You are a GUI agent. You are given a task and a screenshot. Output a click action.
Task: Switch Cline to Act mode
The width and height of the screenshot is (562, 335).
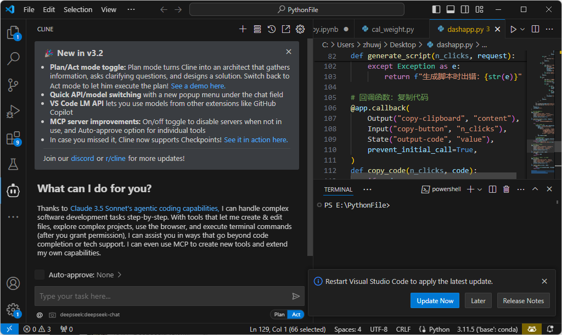tap(296, 315)
